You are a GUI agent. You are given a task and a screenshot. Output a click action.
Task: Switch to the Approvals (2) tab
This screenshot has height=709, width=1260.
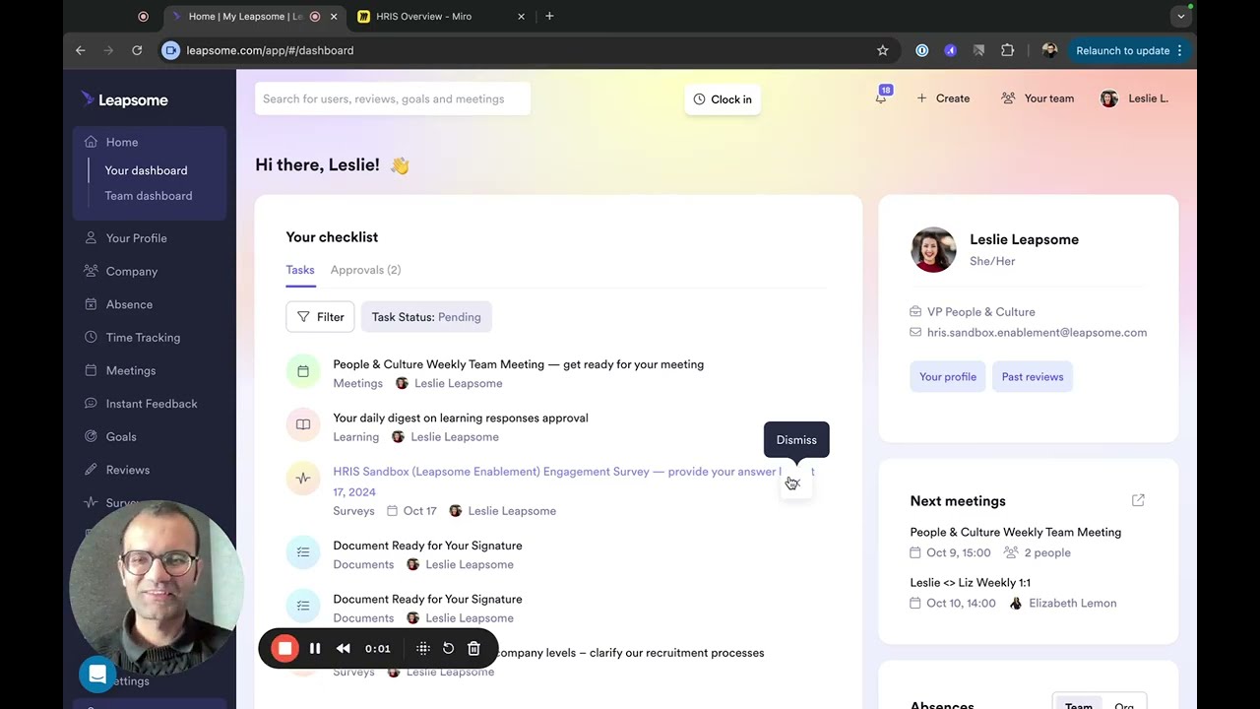365,270
